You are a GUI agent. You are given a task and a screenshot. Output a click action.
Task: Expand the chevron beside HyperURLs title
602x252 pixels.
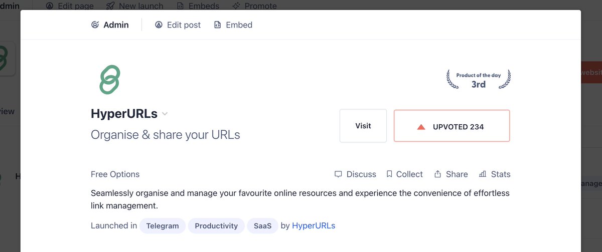(165, 114)
